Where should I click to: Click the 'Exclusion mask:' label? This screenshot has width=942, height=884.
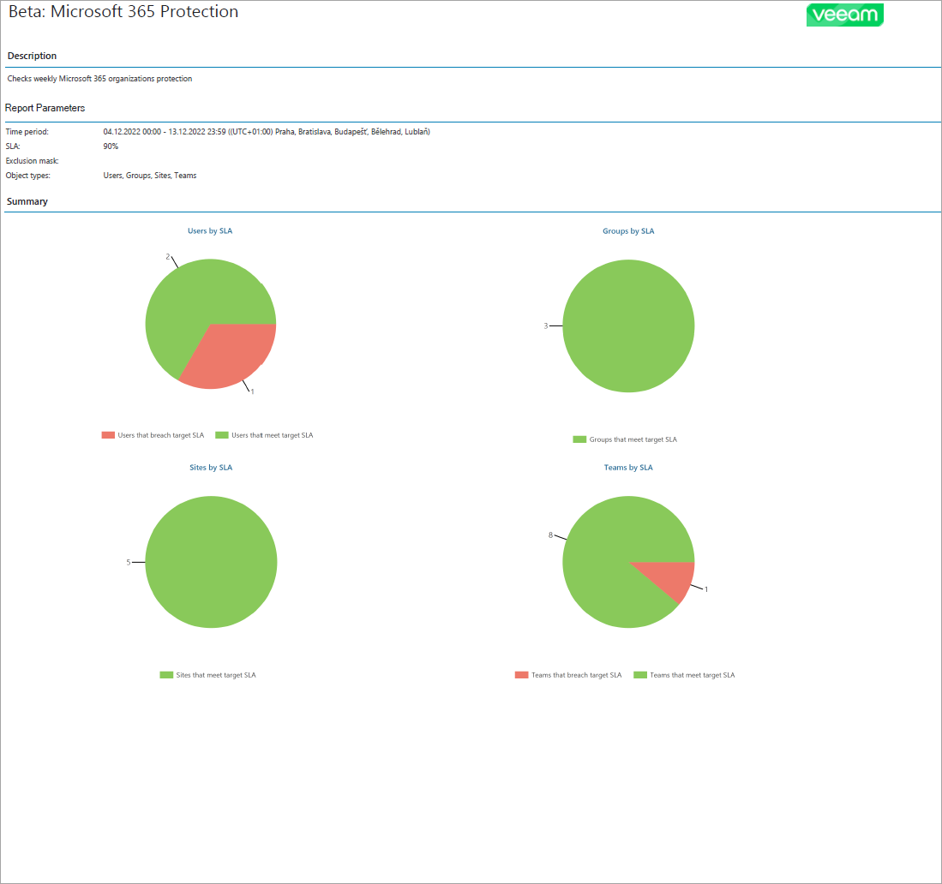click(33, 161)
